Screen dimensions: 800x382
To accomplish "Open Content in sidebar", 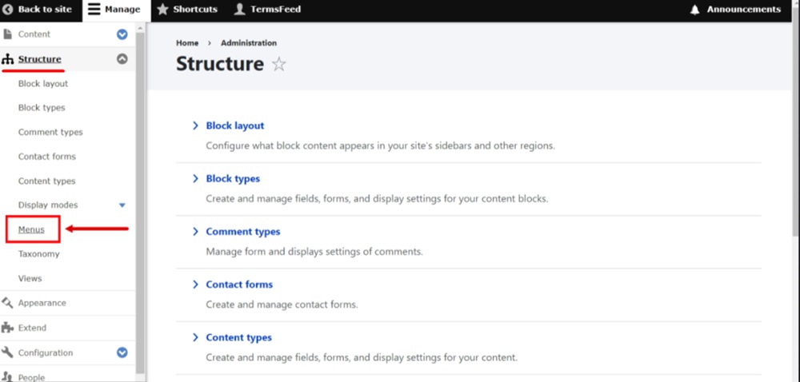I will tap(34, 34).
